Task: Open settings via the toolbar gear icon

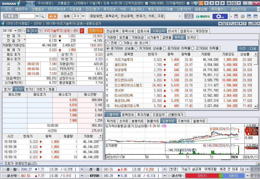Action: click(x=242, y=16)
